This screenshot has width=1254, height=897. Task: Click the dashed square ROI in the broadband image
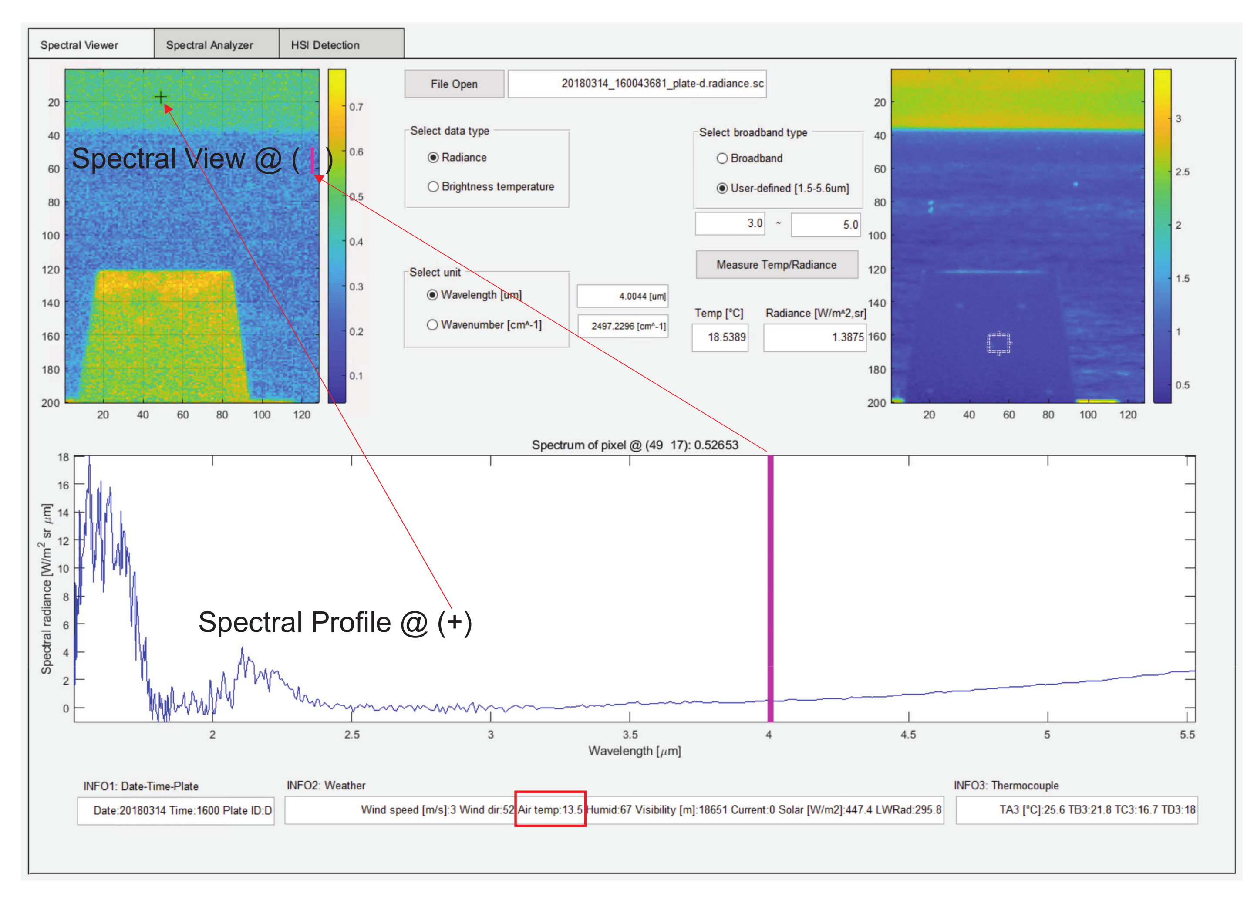998,343
